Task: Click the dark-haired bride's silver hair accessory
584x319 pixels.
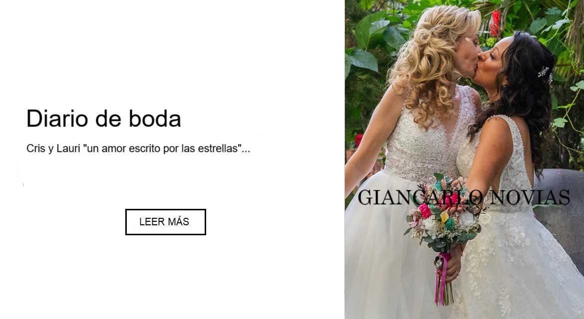Action: pyautogui.click(x=545, y=73)
